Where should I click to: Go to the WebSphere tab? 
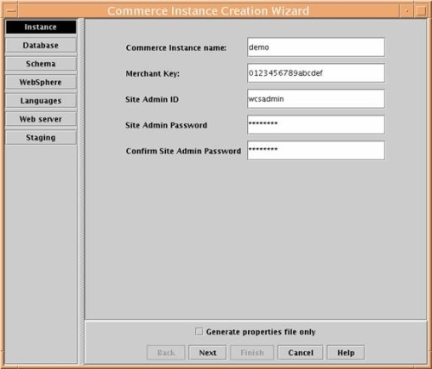(x=41, y=82)
